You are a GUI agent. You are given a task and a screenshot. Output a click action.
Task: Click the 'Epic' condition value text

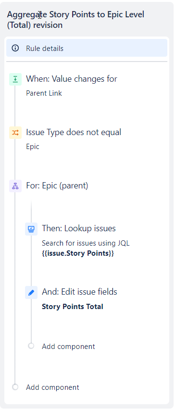pos(33,147)
